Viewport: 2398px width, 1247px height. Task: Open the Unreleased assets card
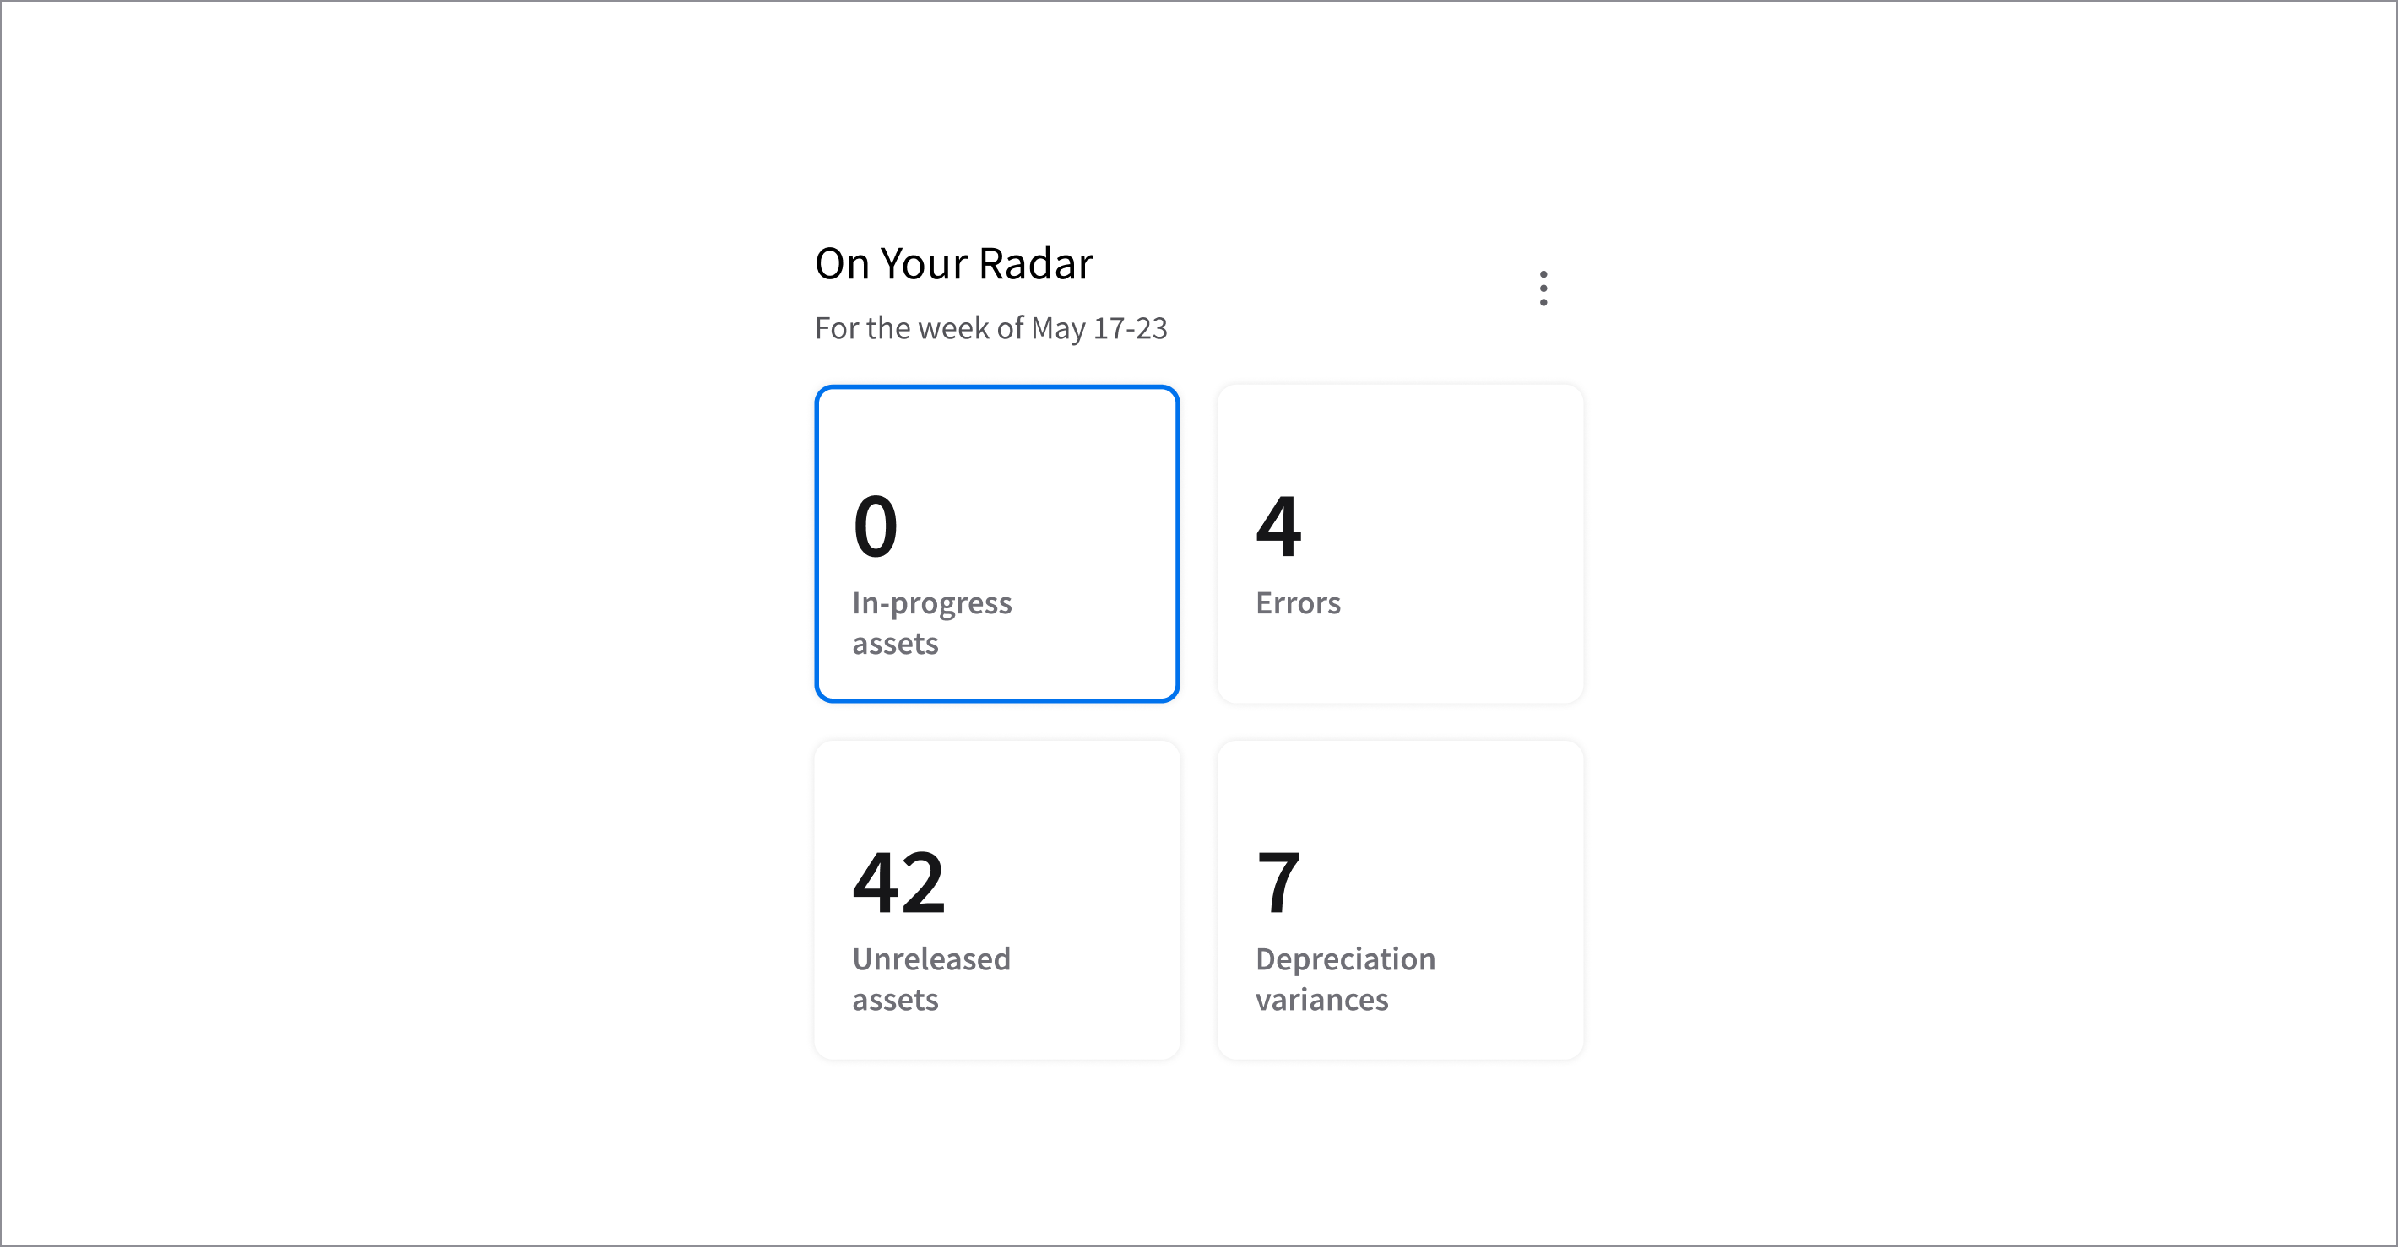[997, 900]
